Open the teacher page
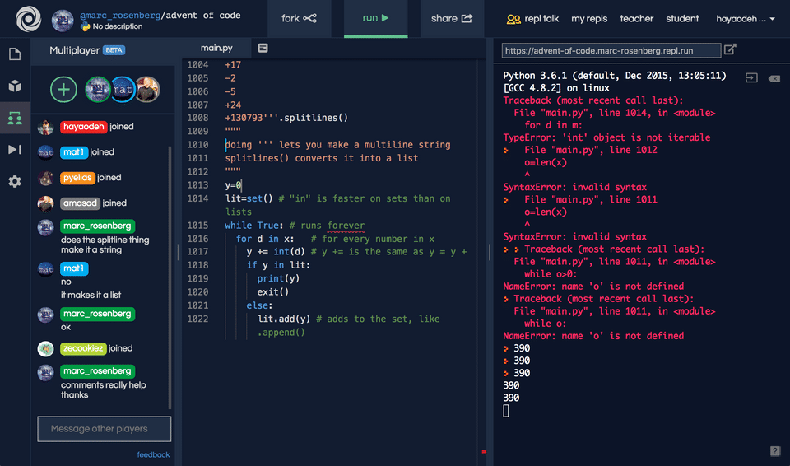Screen dimensions: 790x466 (636, 19)
